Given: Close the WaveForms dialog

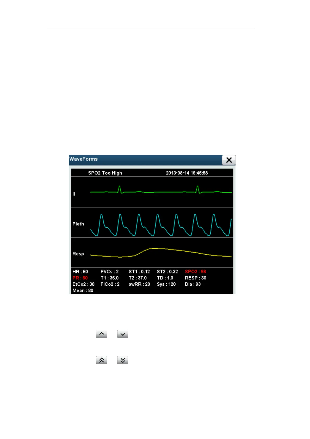Looking at the screenshot, I should point(228,160).
